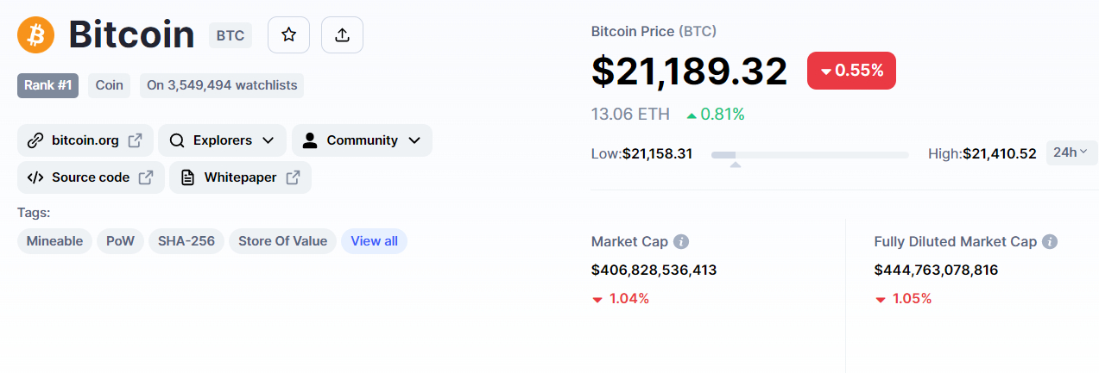This screenshot has width=1099, height=373.
Task: Click the chain link icon beside bitcoin.org
Action: (35, 140)
